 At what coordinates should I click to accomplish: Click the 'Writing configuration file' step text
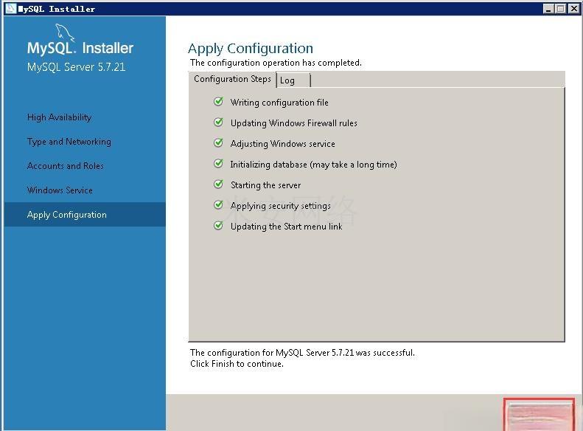[x=279, y=103]
